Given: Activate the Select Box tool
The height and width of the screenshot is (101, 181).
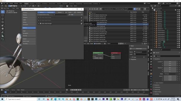Looking at the screenshot, I should pos(3,12).
